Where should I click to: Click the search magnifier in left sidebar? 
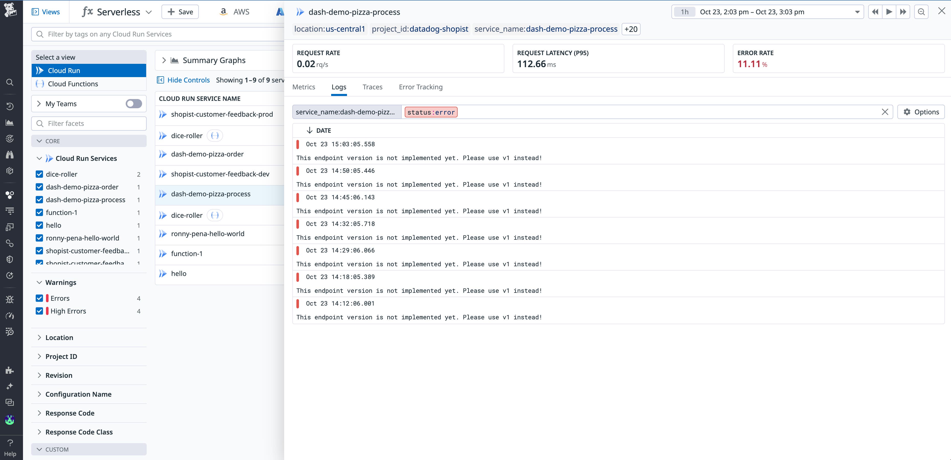(10, 82)
